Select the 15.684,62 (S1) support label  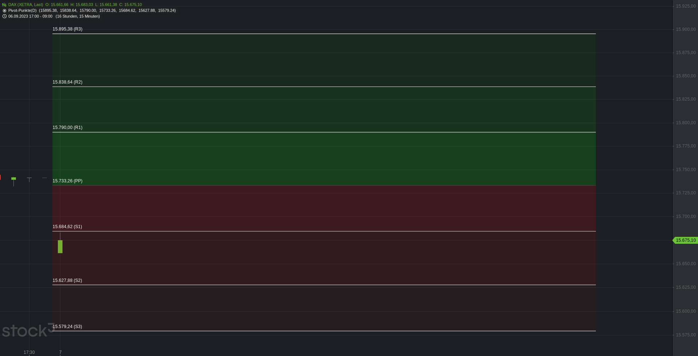coord(67,227)
